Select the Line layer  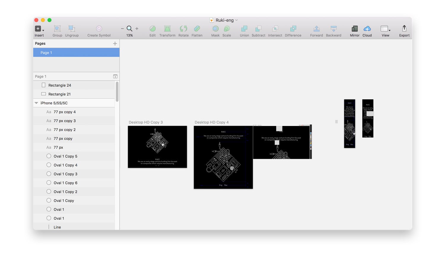pos(74,227)
